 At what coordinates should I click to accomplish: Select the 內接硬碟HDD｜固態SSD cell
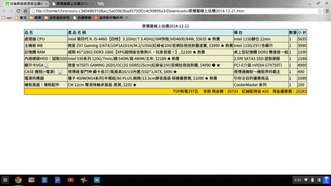46,59
